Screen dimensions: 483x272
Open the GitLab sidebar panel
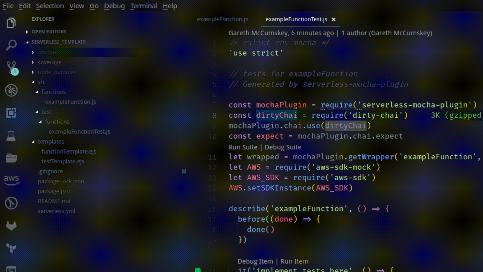coord(11,225)
